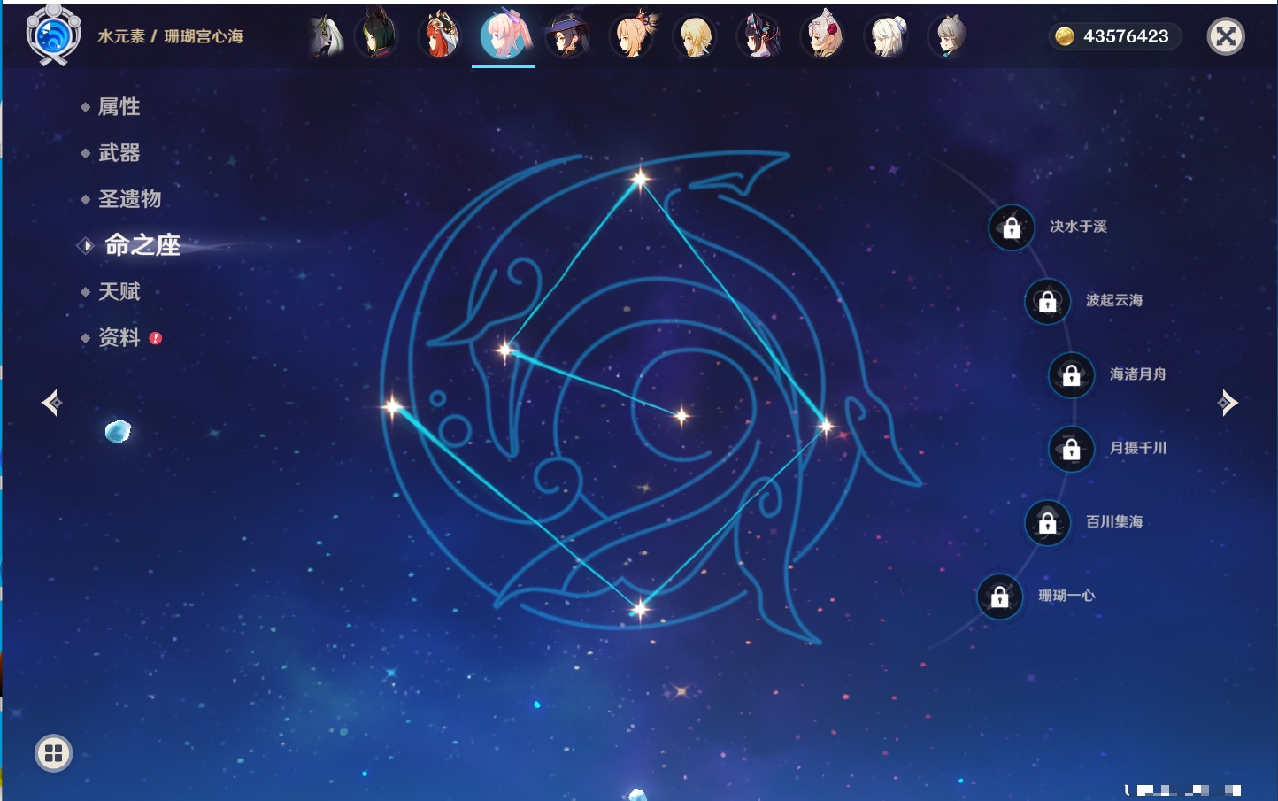Open the 资料 menu with alert
The image size is (1278, 801).
click(x=120, y=338)
